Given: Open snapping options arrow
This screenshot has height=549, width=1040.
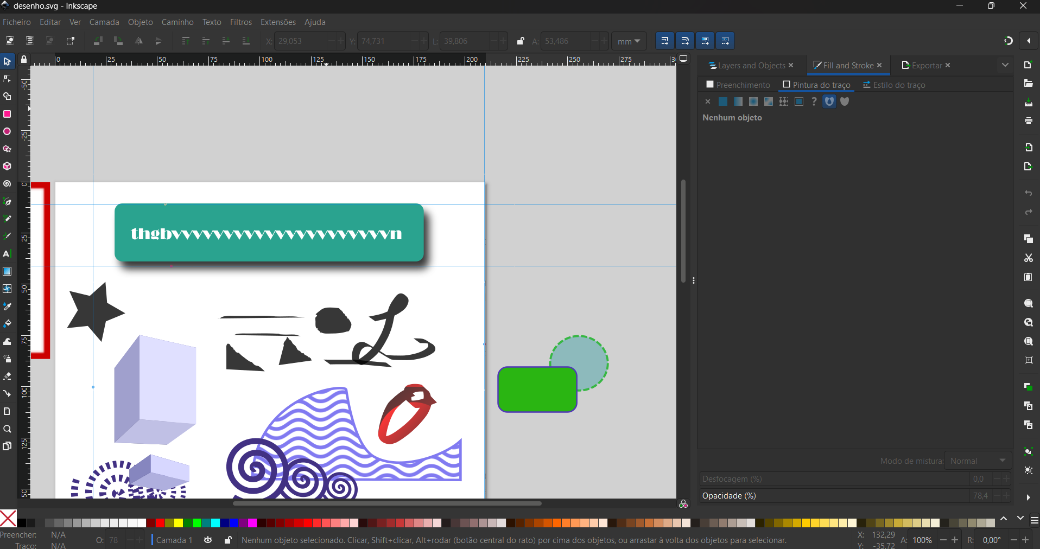Looking at the screenshot, I should pos(1029,41).
